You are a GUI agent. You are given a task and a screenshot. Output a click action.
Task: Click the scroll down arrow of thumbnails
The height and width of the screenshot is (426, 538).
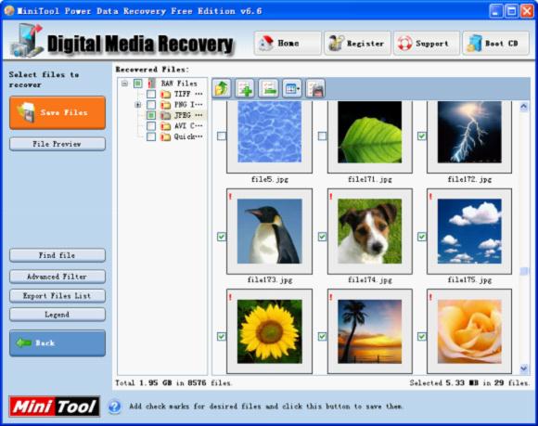point(523,368)
